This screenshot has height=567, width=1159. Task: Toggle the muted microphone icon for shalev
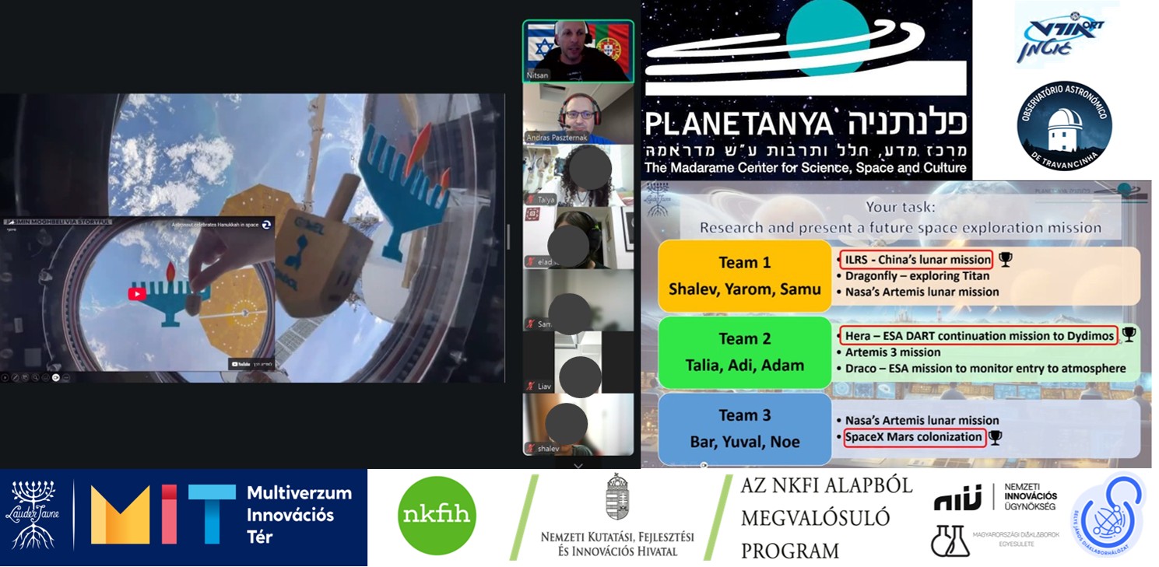click(531, 448)
